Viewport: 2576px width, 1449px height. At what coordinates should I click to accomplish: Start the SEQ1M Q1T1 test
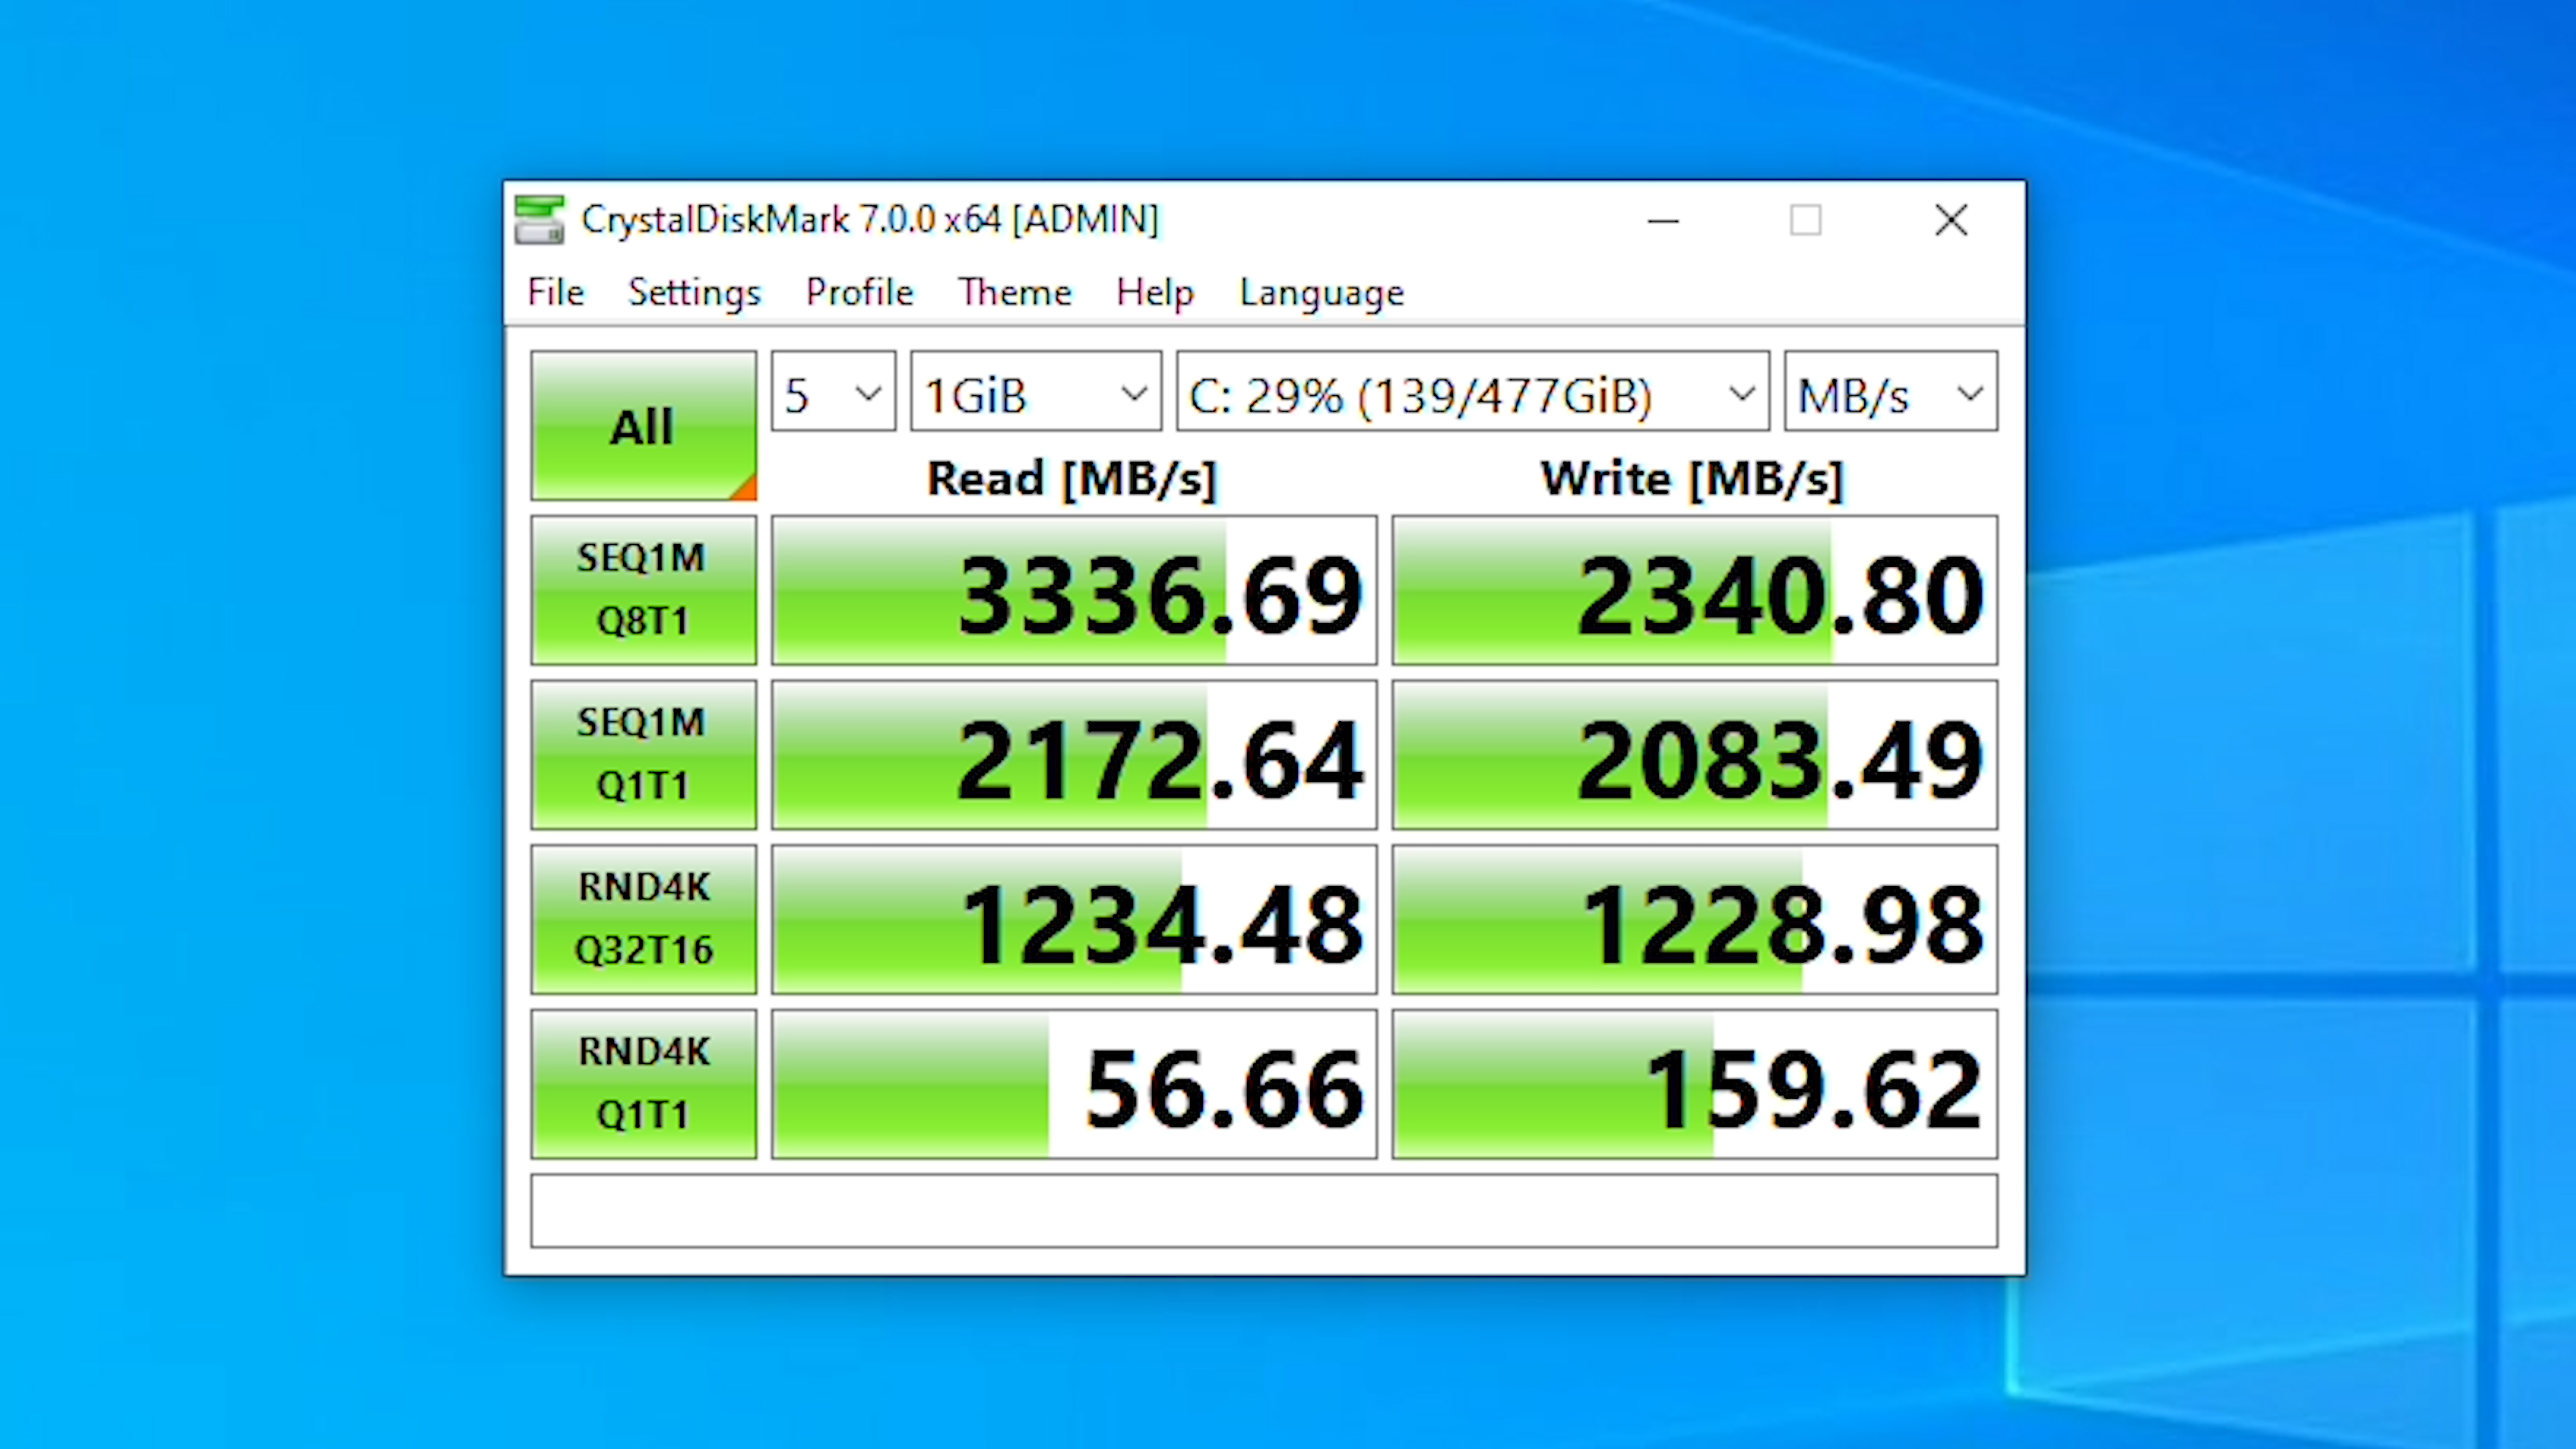click(x=643, y=754)
